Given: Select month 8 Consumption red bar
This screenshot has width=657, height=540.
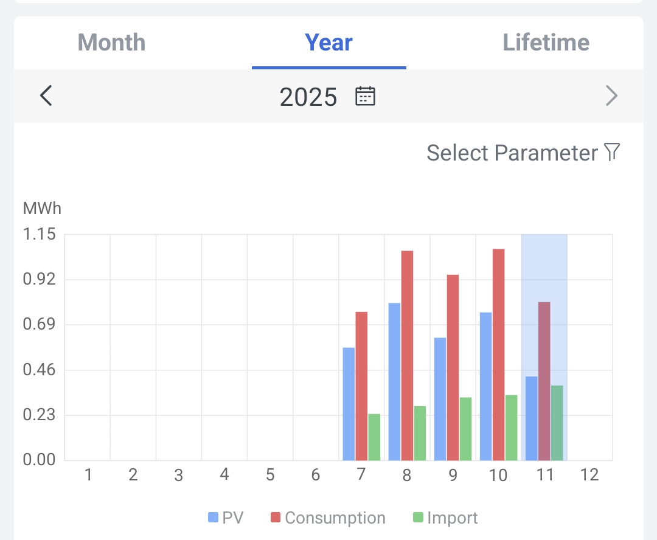Looking at the screenshot, I should [407, 356].
